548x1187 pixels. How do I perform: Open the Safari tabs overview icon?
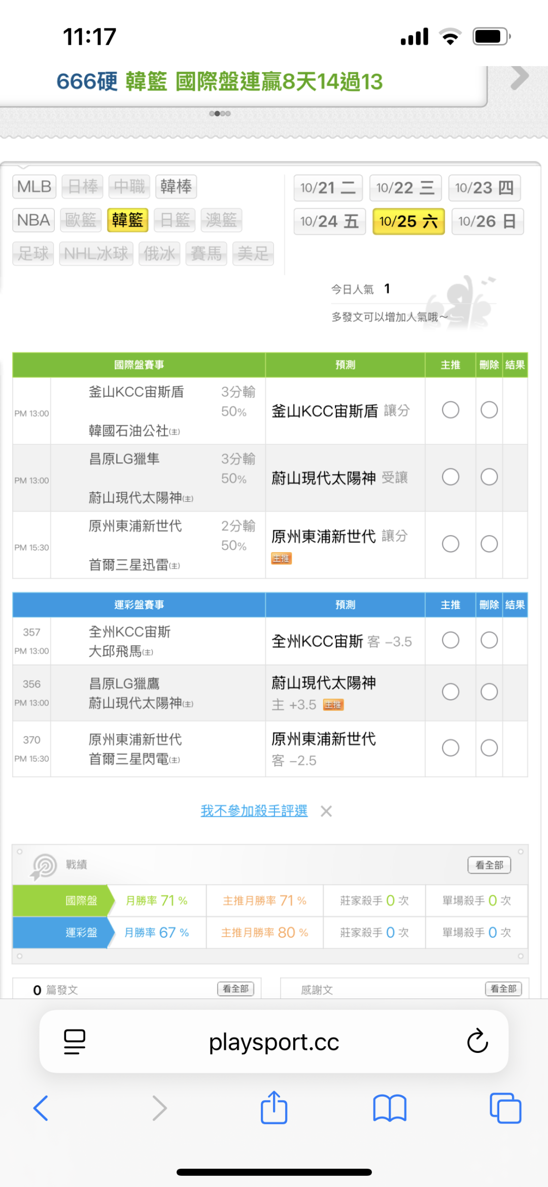tap(505, 1108)
